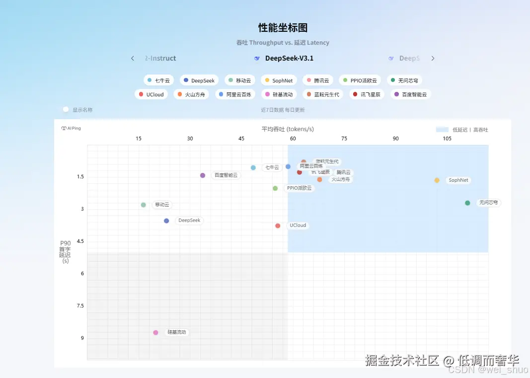
Task: Enable the 显示名称 switch
Action: click(x=65, y=109)
